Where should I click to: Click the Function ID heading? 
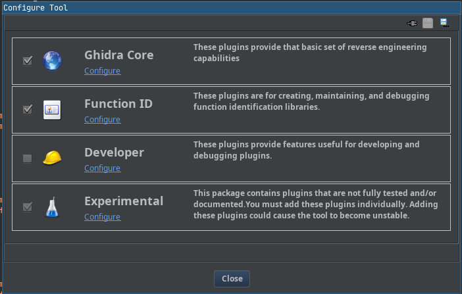tap(118, 104)
